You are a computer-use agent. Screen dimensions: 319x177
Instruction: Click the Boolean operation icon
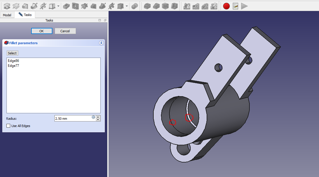pos(134,6)
